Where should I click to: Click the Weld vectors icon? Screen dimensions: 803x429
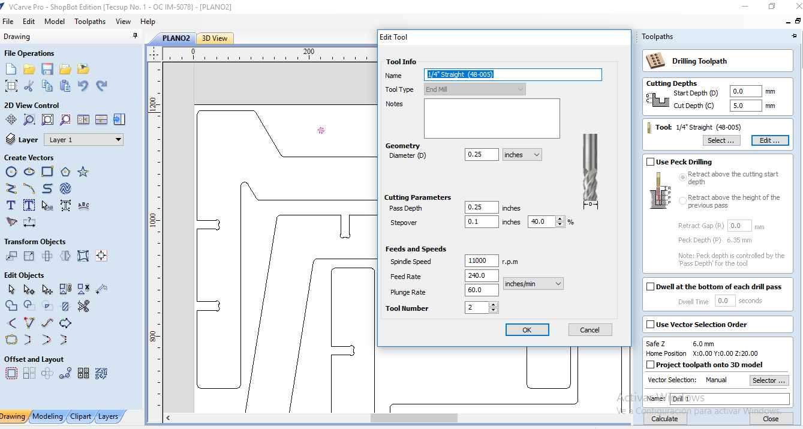pos(11,306)
